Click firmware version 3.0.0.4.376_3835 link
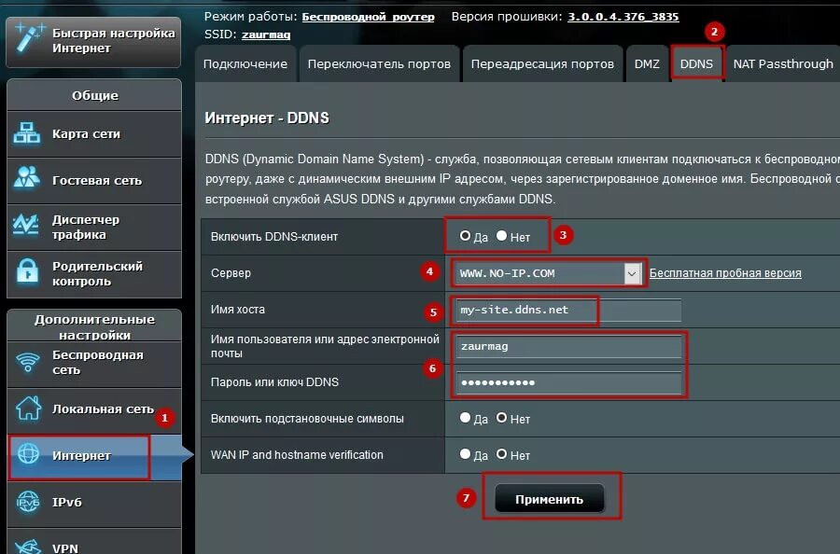 pos(623,17)
